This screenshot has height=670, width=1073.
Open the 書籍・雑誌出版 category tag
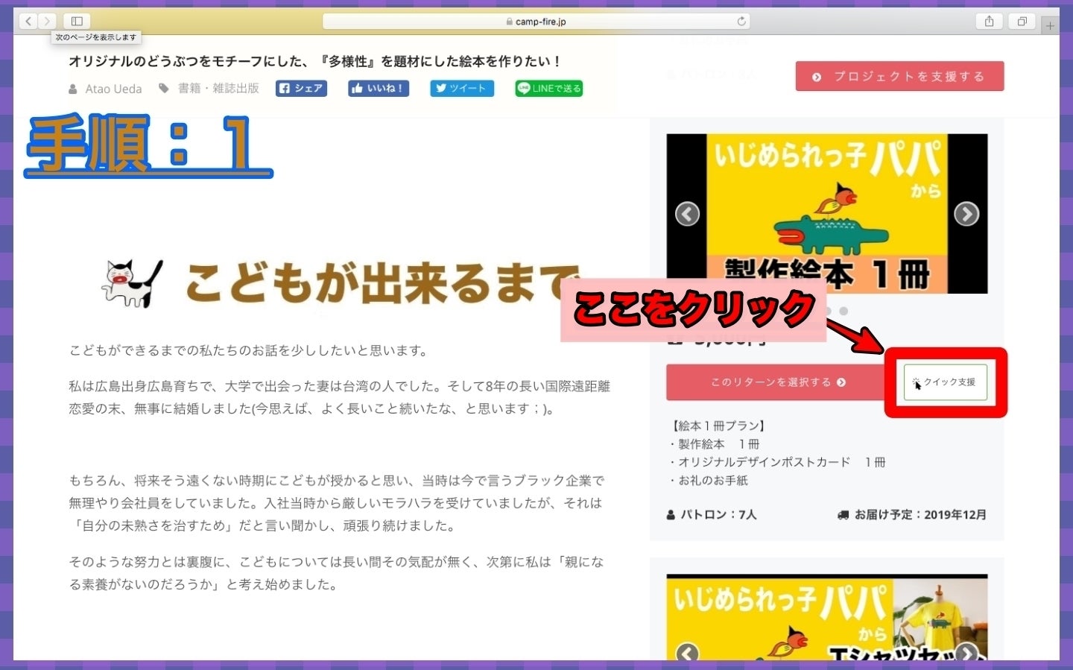point(218,88)
